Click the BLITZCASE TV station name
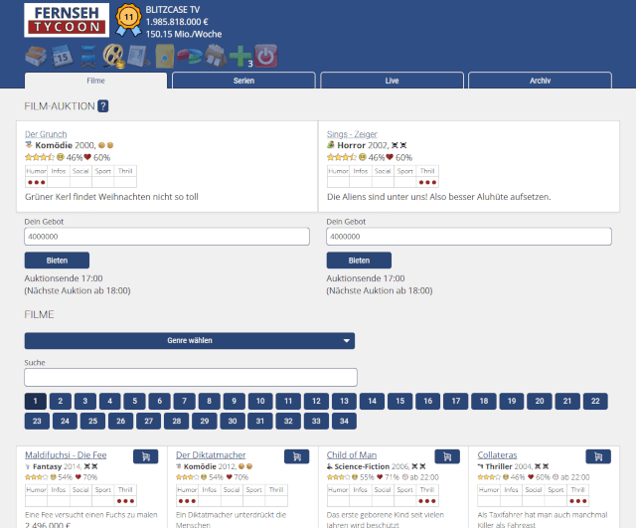 [x=173, y=10]
